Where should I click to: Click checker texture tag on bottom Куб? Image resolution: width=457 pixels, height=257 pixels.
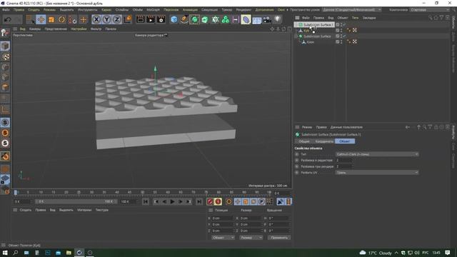pos(355,42)
